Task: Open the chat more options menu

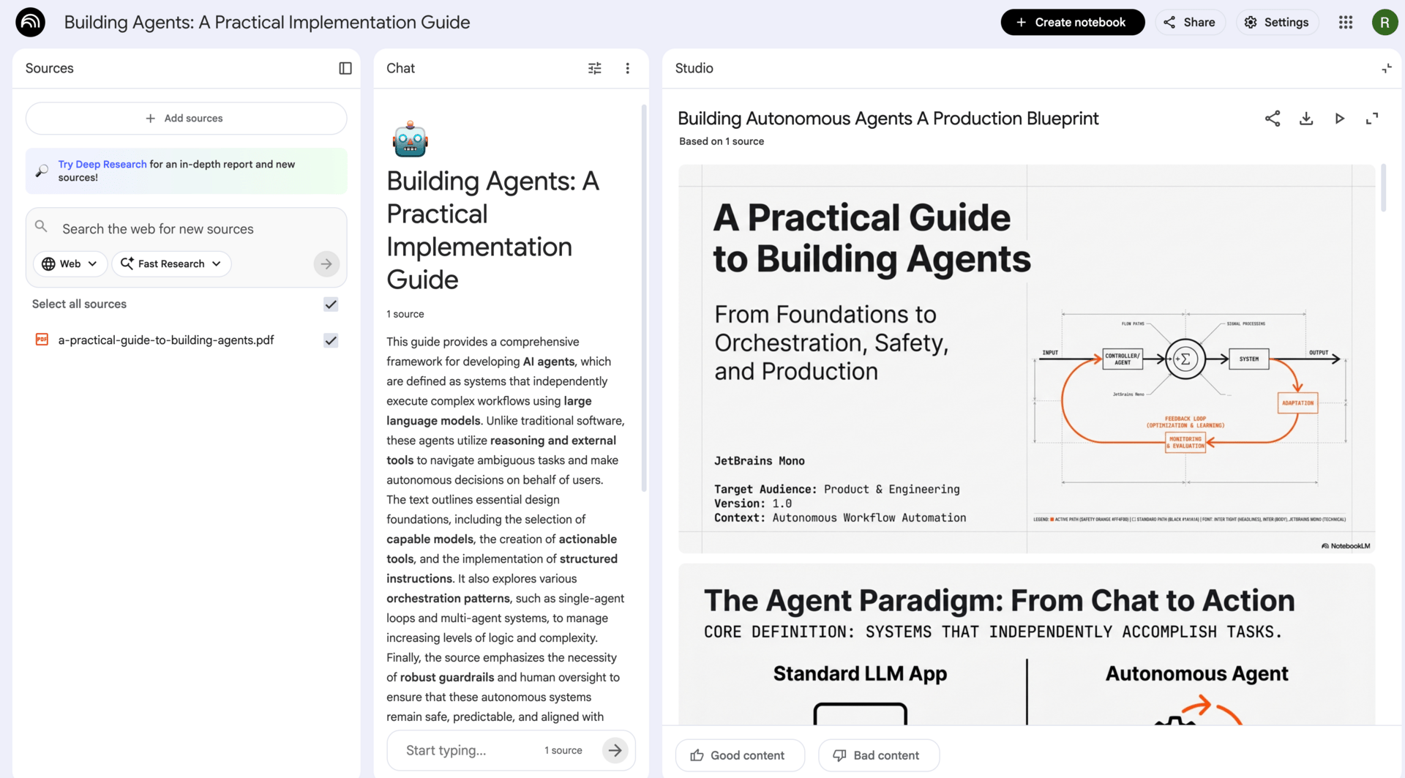Action: click(627, 68)
